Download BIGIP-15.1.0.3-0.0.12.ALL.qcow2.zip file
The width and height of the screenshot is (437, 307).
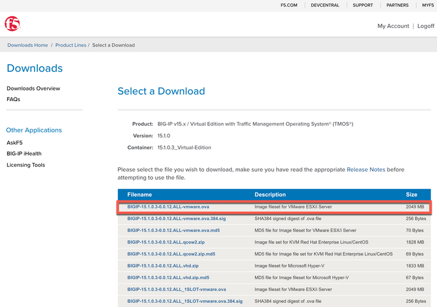pos(166,242)
